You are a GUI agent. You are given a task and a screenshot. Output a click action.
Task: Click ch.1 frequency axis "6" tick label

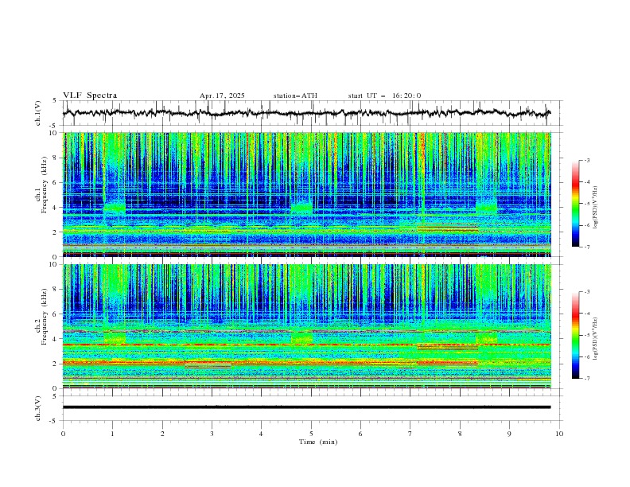[56, 183]
